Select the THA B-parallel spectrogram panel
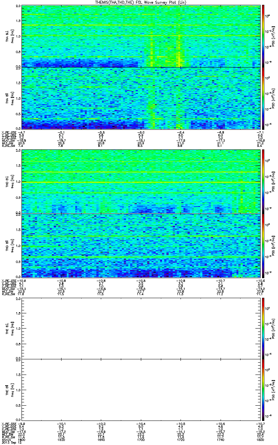This screenshot has width=278, height=445. [141, 98]
